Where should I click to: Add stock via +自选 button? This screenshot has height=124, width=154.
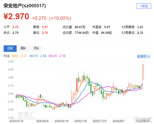[x=144, y=6]
